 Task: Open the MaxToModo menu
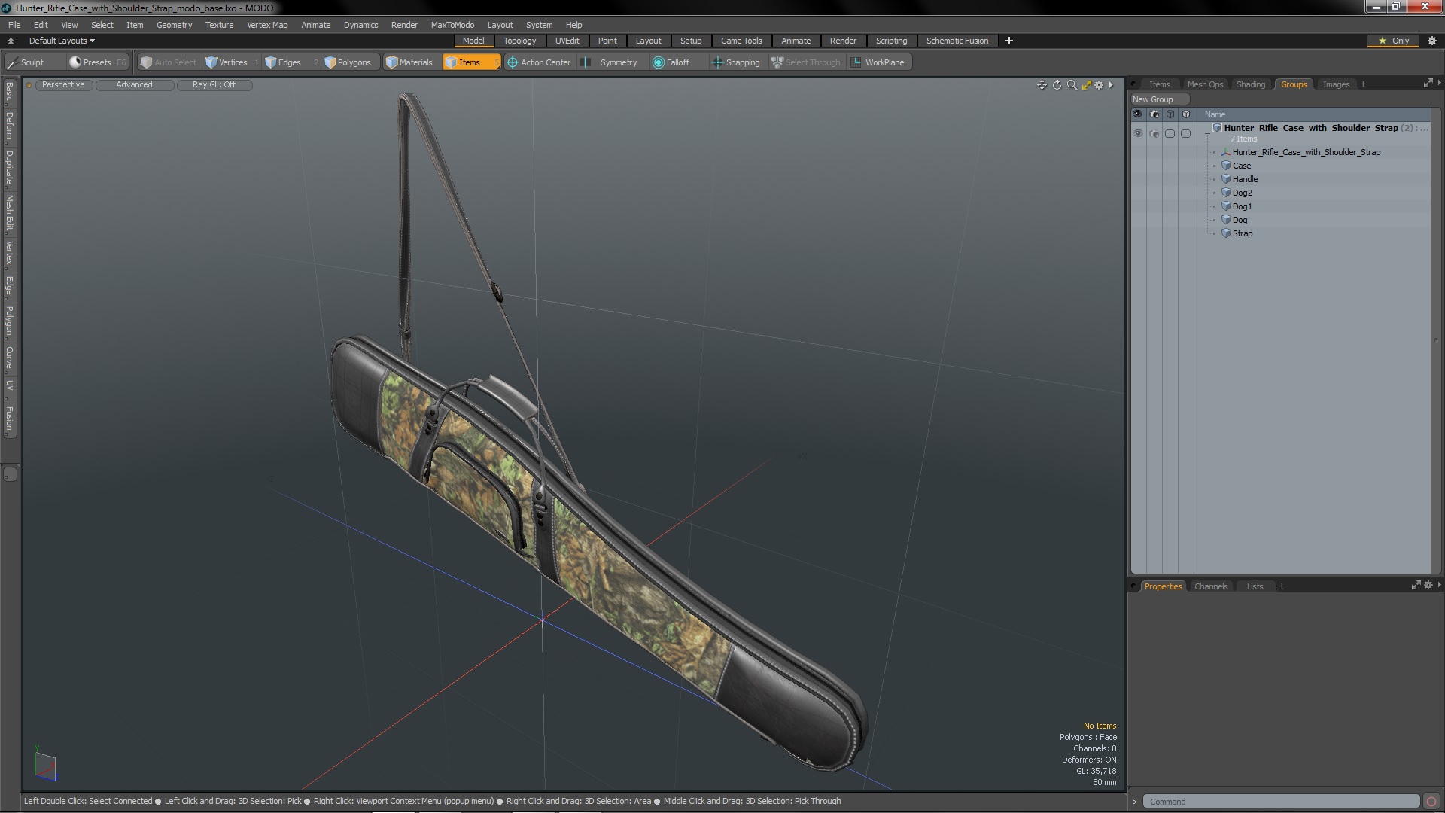click(452, 25)
